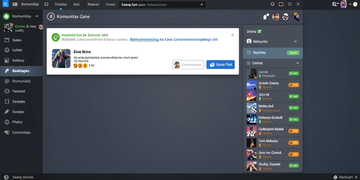Switch to the Onlarias tab
Viewport: 360px width, 180px height.
click(x=61, y=4)
